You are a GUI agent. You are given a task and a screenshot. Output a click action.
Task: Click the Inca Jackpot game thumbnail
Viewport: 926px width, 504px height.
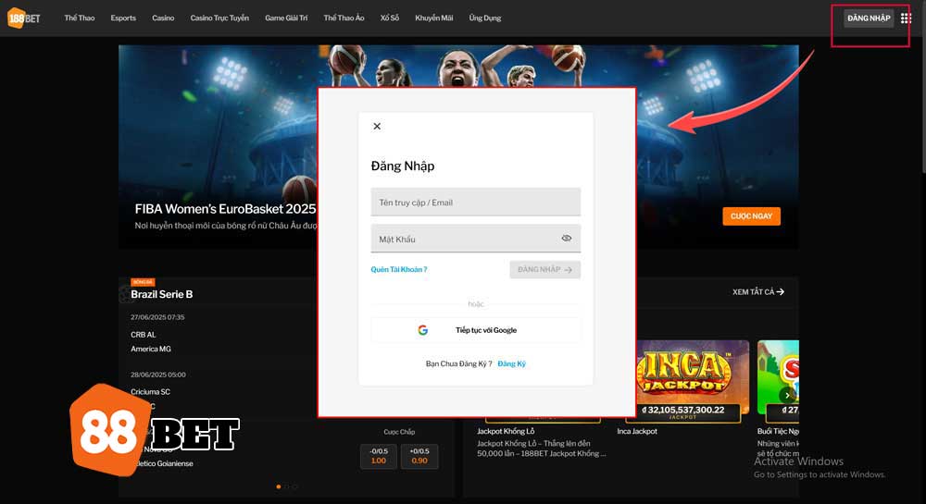click(693, 376)
